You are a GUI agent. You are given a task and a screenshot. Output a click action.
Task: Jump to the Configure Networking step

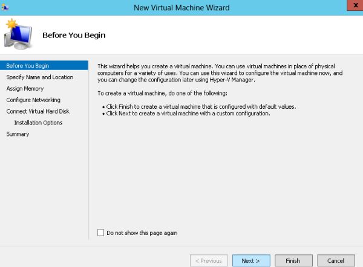pyautogui.click(x=33, y=100)
